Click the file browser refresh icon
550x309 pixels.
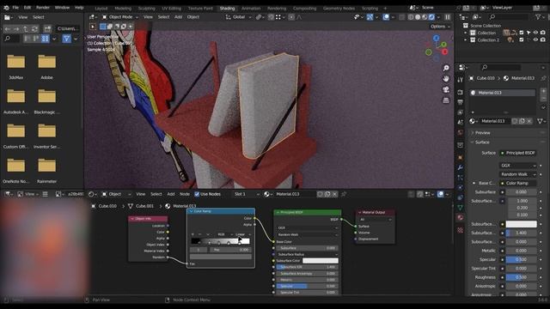[x=34, y=28]
